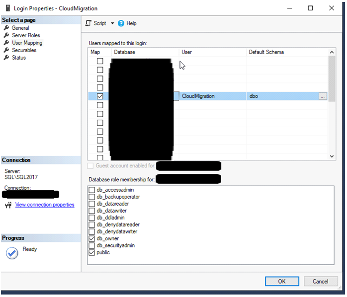Image resolution: width=347 pixels, height=297 pixels.
Task: Click the Securables wrench icon
Action: point(6,50)
